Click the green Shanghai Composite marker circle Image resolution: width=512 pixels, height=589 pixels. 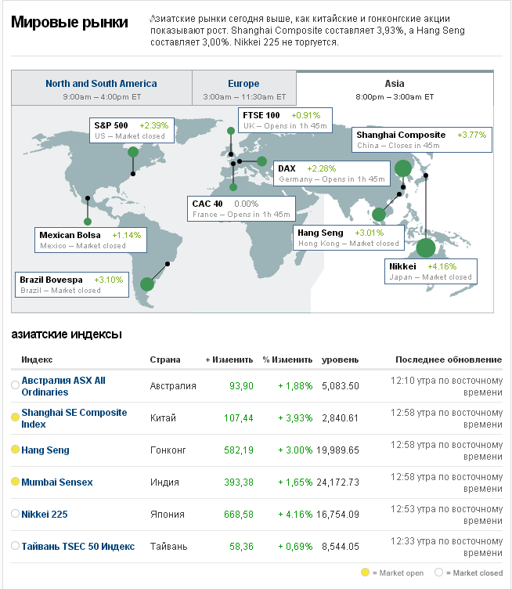(403, 168)
